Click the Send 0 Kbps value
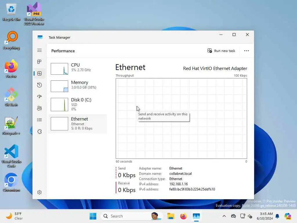 click(126, 175)
